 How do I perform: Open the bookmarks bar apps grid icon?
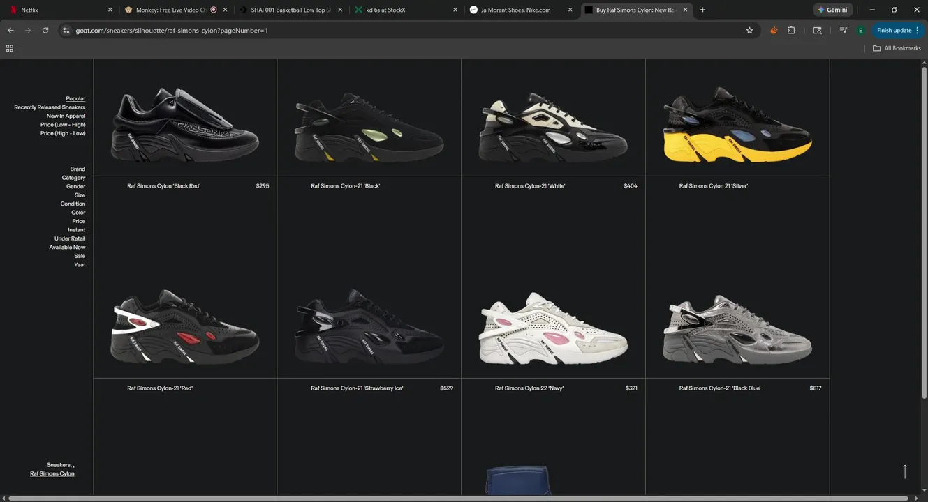tap(10, 48)
